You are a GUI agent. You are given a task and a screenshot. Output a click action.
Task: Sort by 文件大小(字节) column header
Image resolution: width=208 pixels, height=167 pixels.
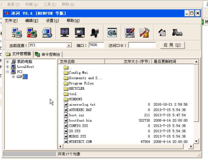[x=128, y=61]
